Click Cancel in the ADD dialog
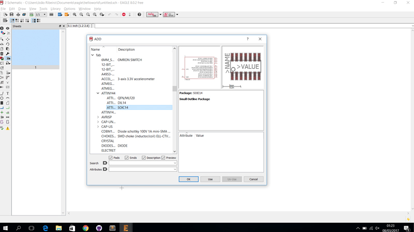Viewport: 414px width, 232px height. 254,179
